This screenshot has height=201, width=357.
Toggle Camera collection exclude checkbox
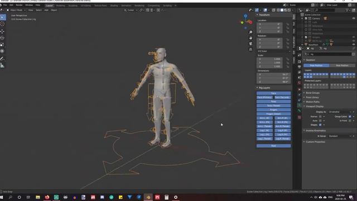306,18
